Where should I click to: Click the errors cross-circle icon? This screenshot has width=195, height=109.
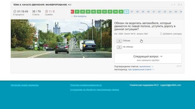tap(47, 12)
